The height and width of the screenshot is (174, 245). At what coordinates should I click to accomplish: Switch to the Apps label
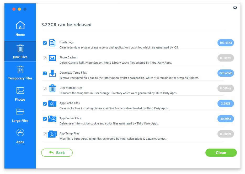[20, 142]
